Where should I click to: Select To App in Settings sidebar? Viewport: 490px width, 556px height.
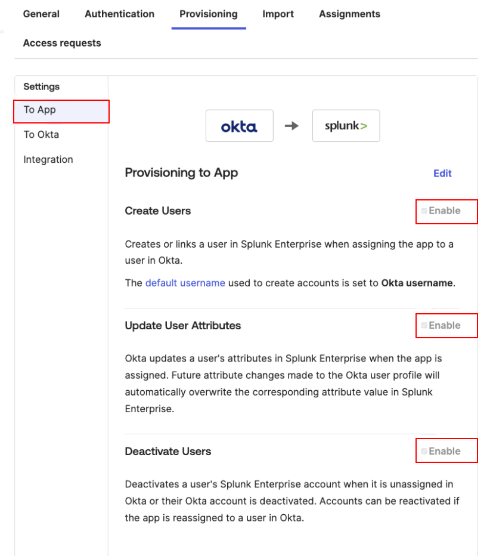point(40,110)
